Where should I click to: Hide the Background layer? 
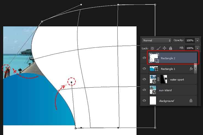(x=144, y=101)
